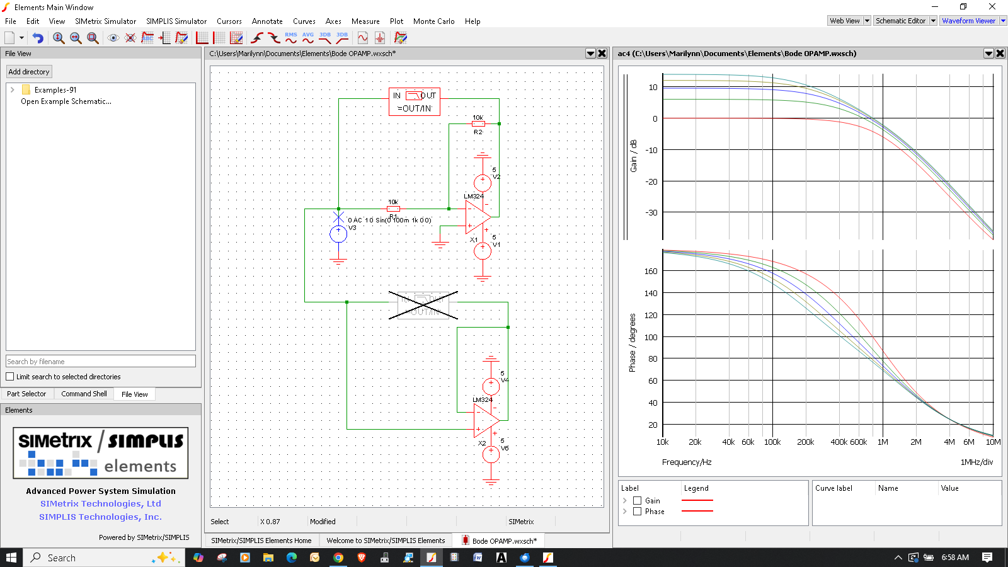Switch to Welcome to SIMetrix/SIMPLIS Elements tab

click(386, 541)
